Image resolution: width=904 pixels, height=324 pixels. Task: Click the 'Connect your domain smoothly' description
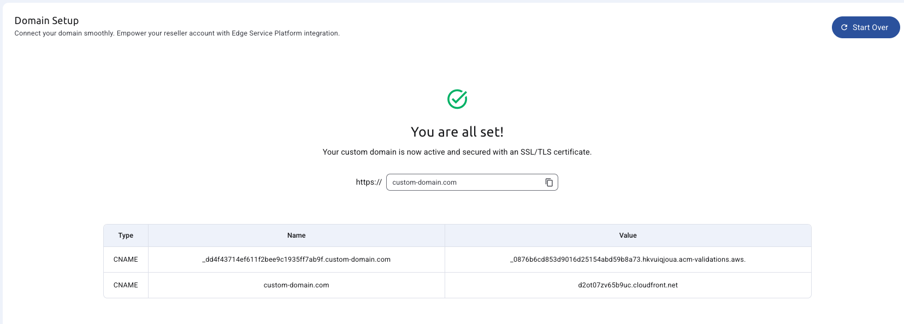click(x=177, y=33)
